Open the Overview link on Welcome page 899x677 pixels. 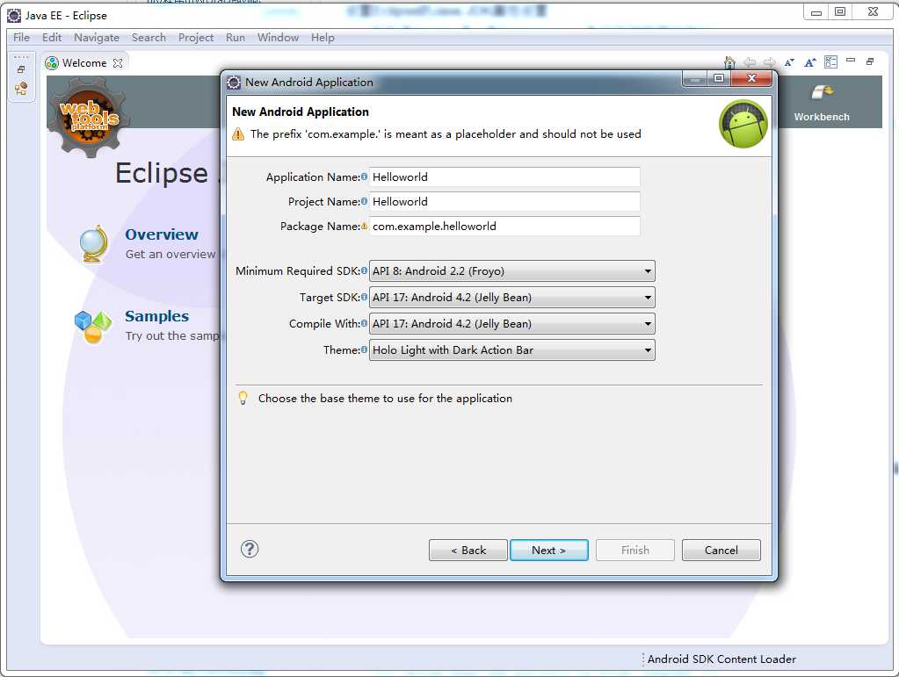coord(162,234)
